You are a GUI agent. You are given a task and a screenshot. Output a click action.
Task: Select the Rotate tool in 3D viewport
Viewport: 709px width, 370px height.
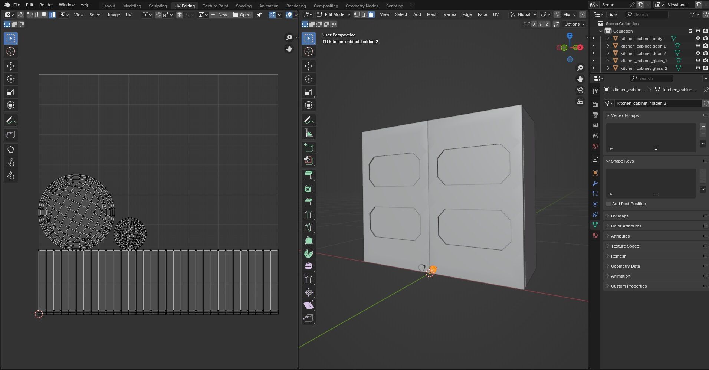click(x=309, y=79)
